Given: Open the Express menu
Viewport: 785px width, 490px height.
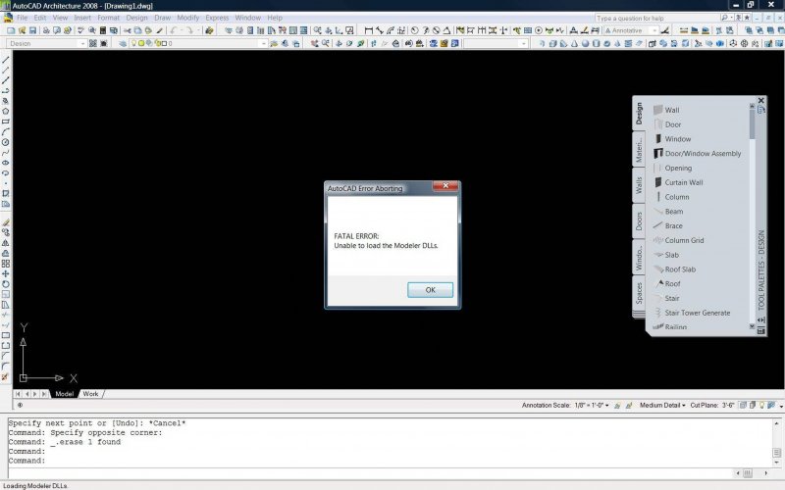Looking at the screenshot, I should tap(217, 18).
